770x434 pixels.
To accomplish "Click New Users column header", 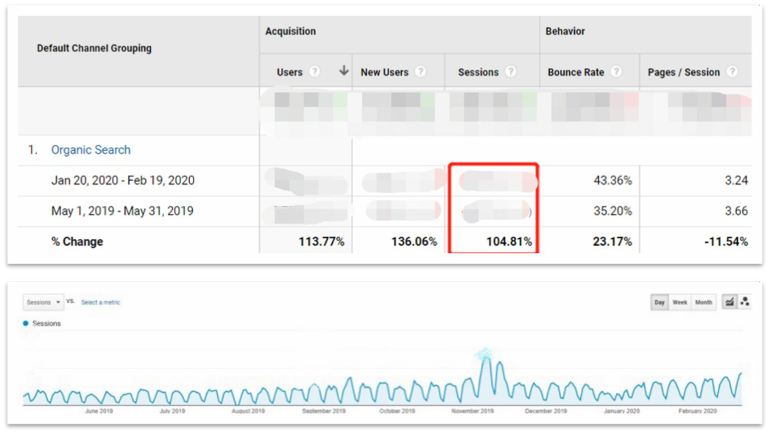I will [384, 72].
